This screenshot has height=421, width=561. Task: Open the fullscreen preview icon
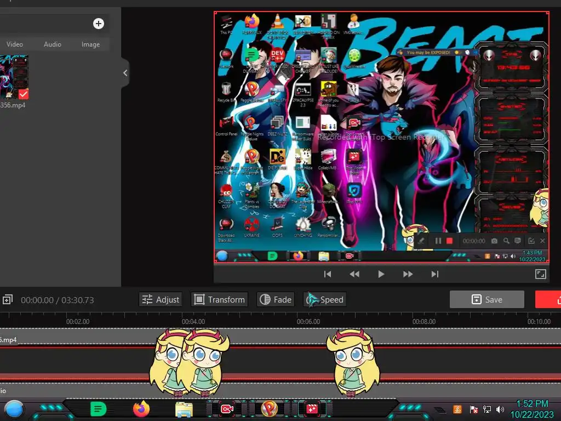[x=541, y=274]
